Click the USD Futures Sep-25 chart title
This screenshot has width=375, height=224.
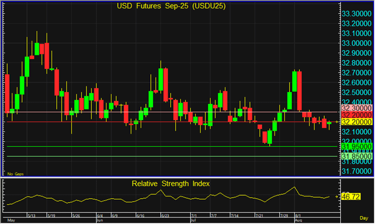coord(171,6)
